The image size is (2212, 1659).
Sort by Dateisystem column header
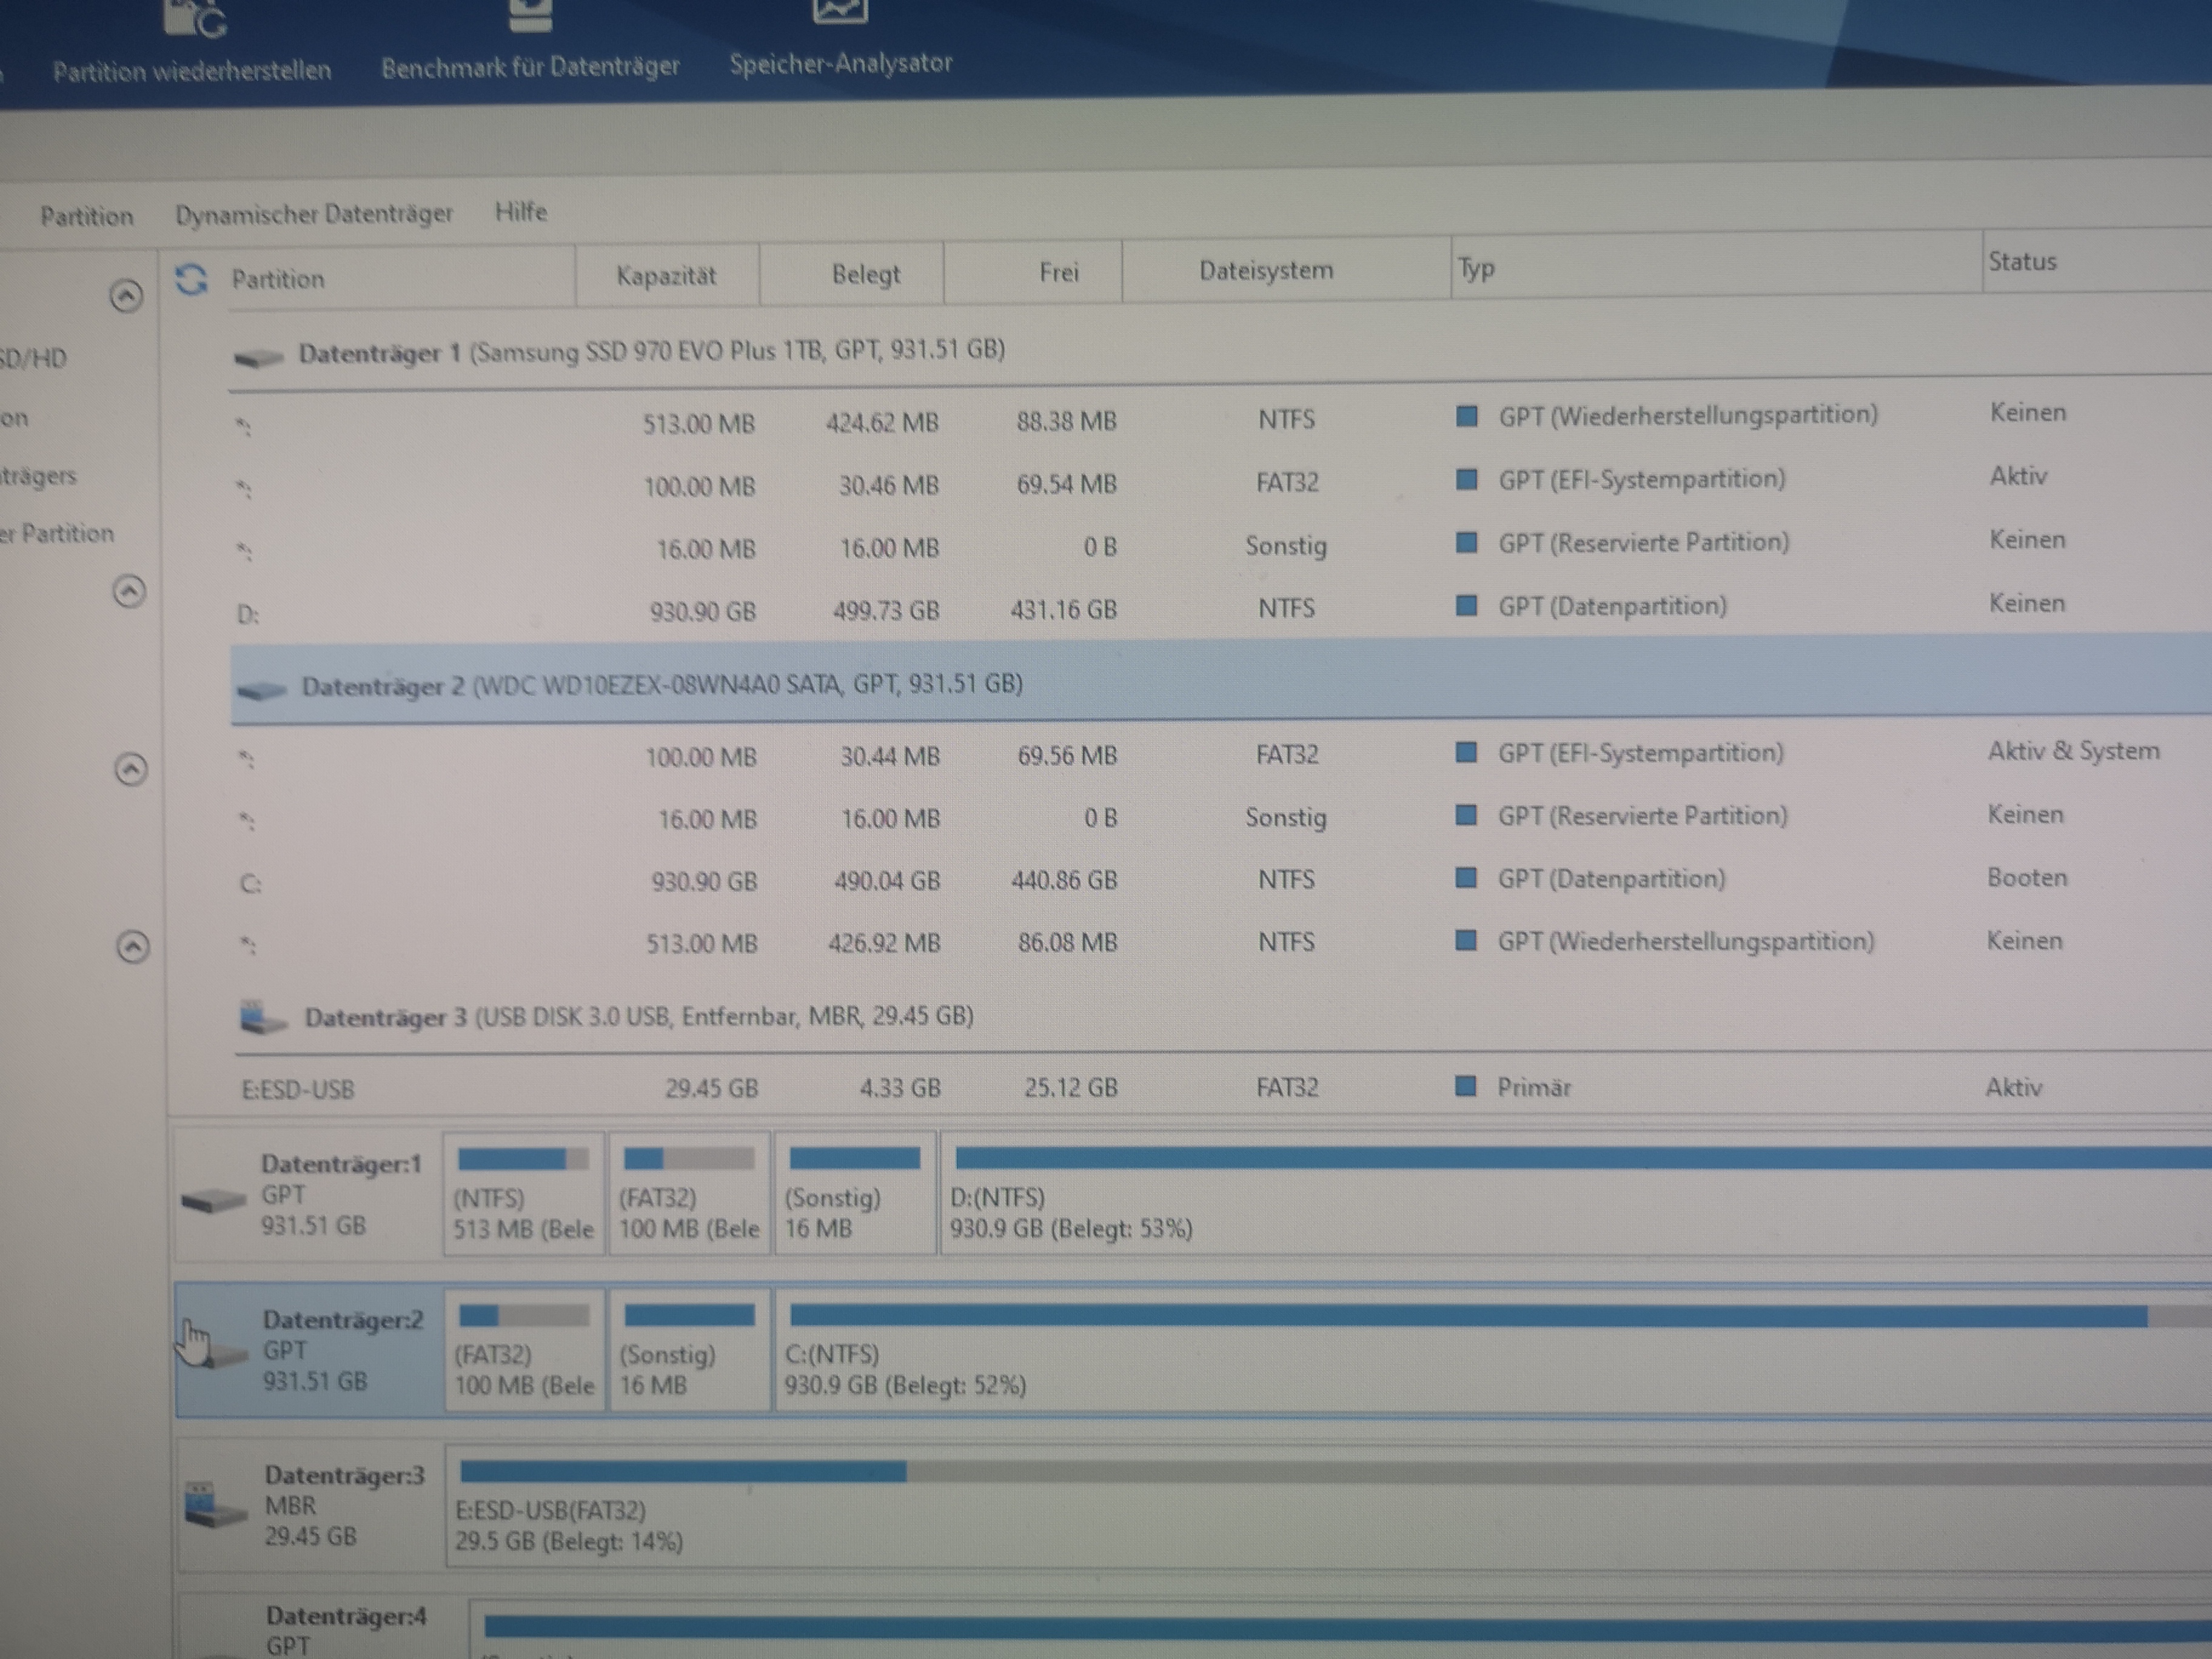1265,271
